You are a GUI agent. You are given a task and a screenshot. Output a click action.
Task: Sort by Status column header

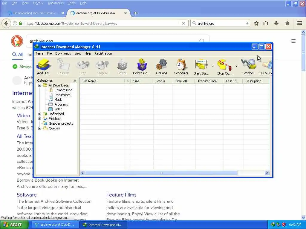[163, 81]
